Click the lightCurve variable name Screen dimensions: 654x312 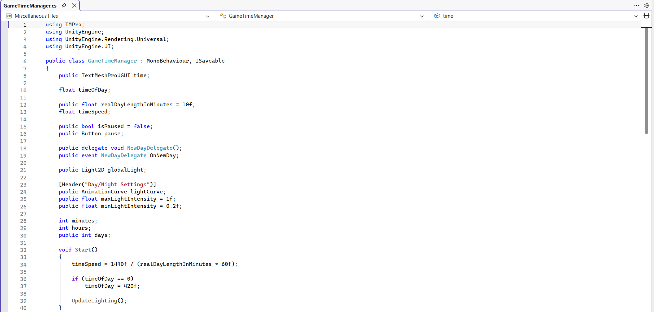point(146,192)
